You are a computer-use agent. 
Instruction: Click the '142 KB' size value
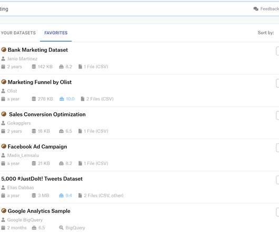45,66
